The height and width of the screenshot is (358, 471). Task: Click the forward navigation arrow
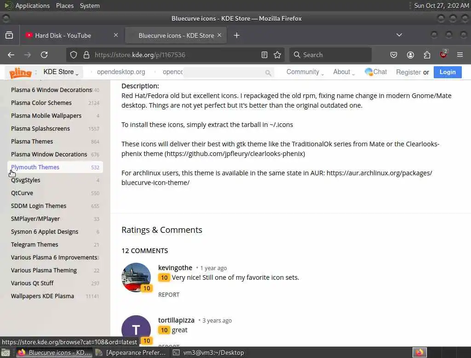pyautogui.click(x=27, y=55)
